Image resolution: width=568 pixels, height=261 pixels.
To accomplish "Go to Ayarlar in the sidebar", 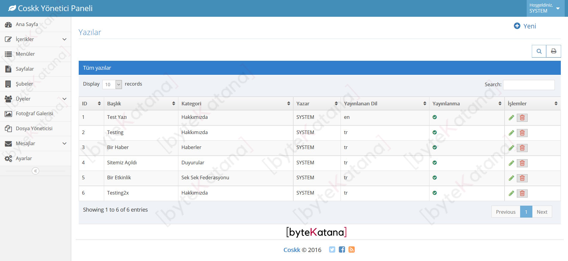I will click(24, 158).
